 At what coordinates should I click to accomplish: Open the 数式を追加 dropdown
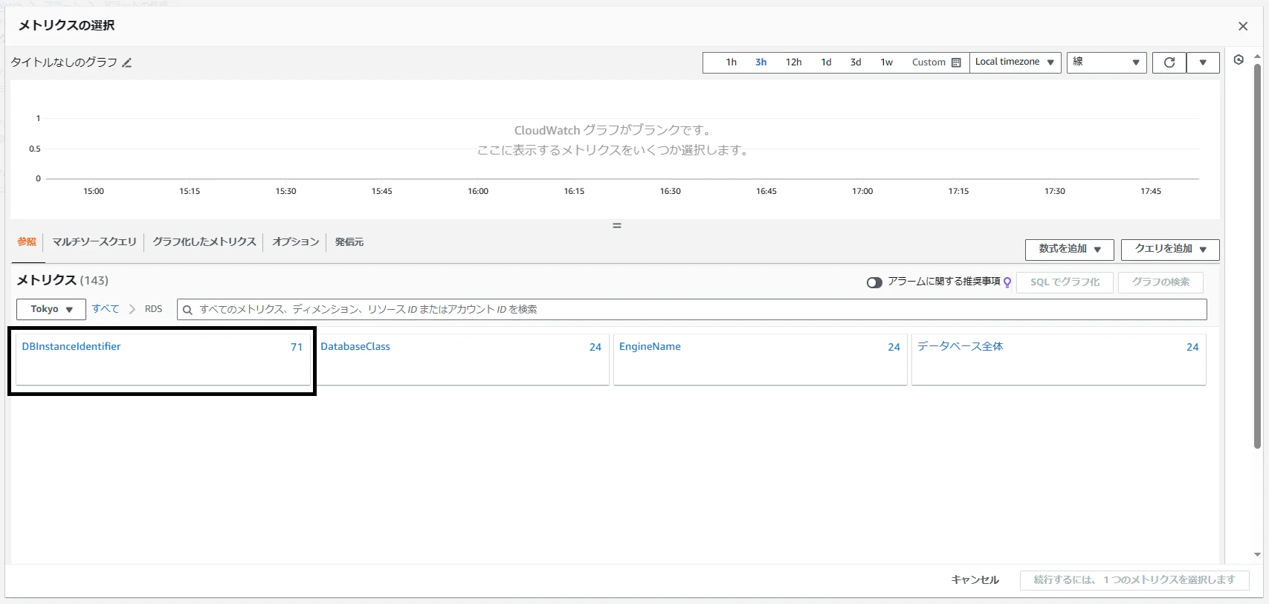point(1069,250)
